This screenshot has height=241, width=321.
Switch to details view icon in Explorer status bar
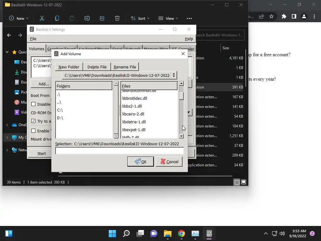coord(237,182)
